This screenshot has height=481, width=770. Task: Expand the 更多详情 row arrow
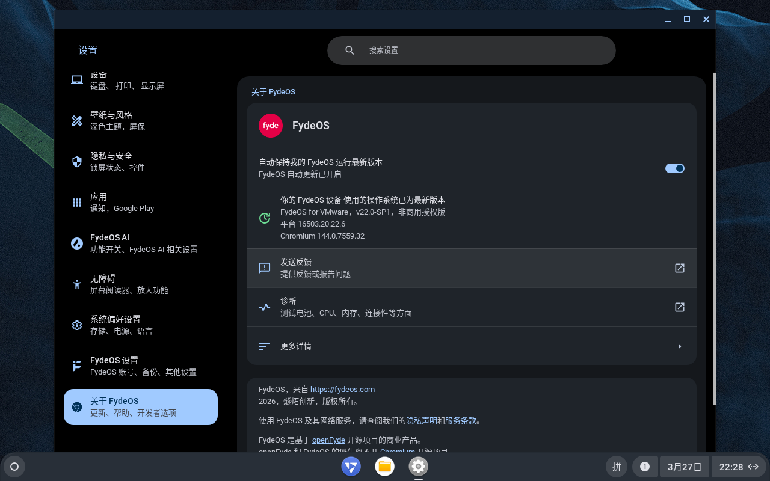tap(679, 346)
